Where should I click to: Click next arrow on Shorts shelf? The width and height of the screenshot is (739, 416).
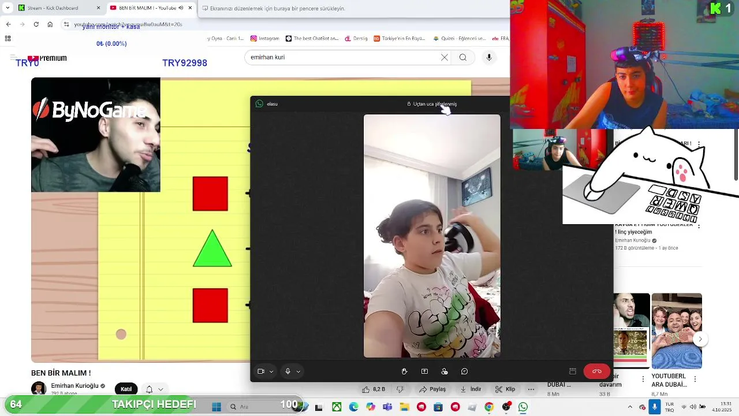point(700,339)
